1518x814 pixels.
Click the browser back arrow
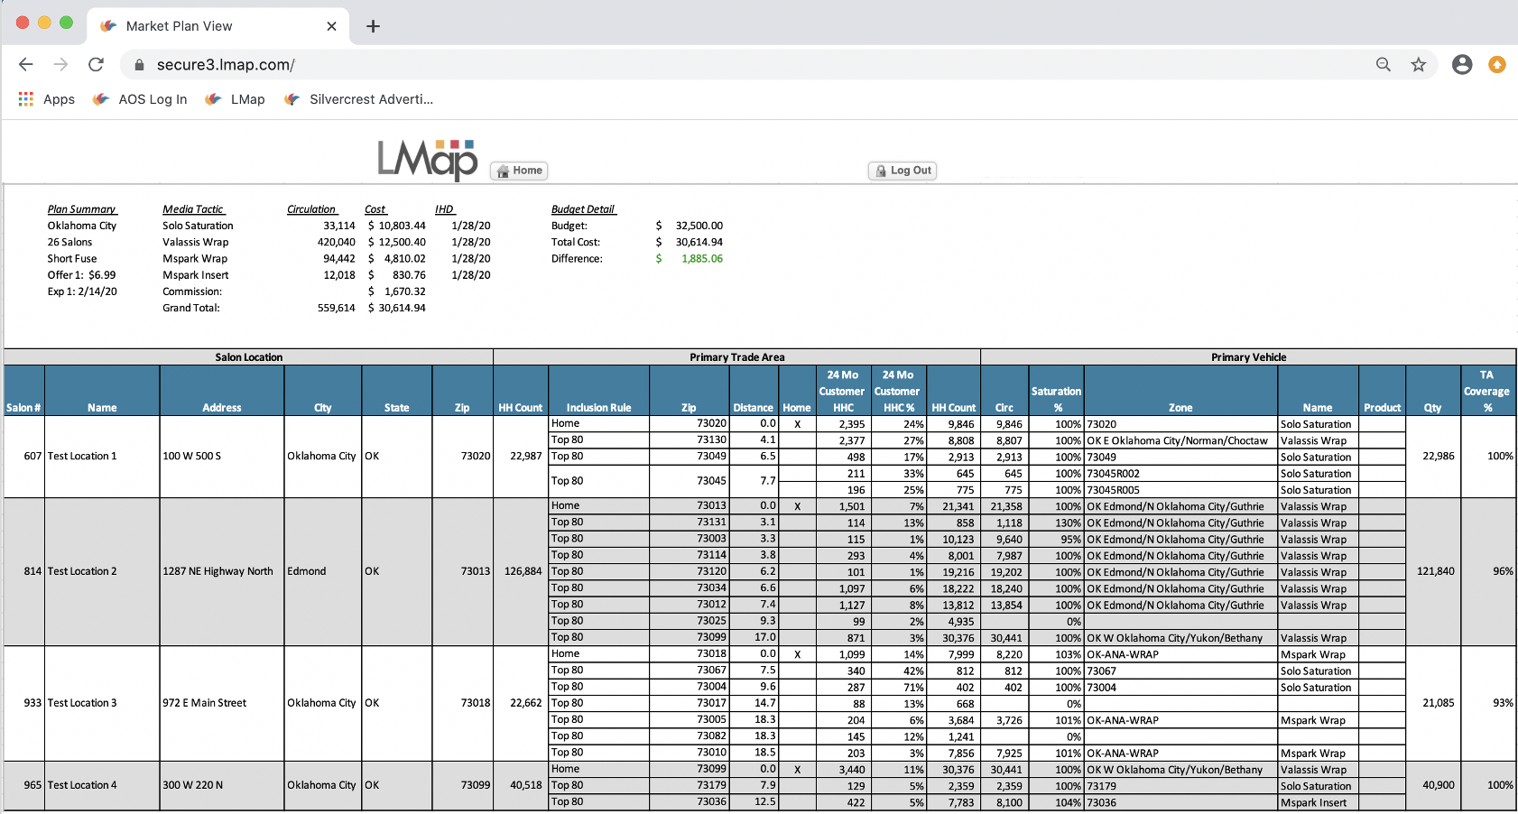(26, 64)
